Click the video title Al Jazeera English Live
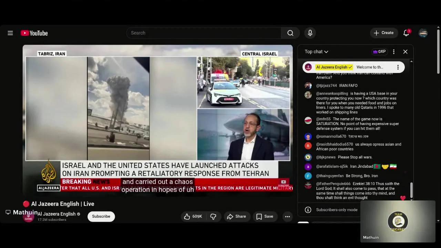 (x=59, y=204)
